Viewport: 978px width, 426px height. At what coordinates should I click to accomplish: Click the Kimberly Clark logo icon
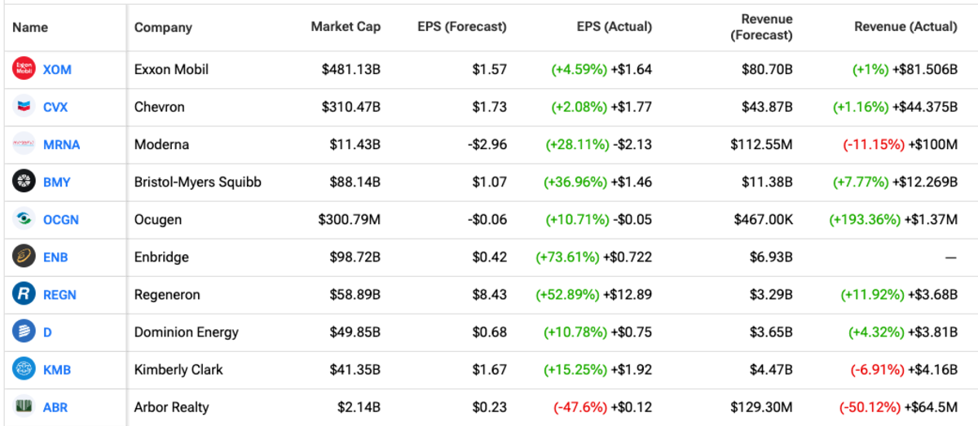[24, 369]
